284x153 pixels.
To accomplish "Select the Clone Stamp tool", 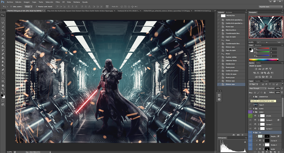I will click(x=3, y=46).
